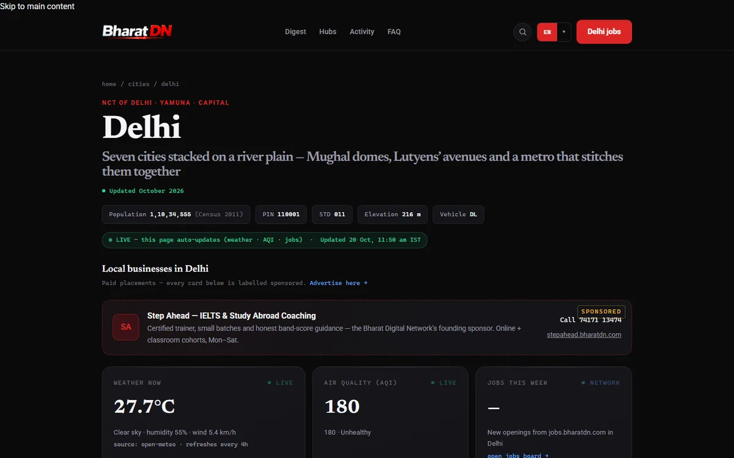
Task: Open the Hubs menu item
Action: coord(328,32)
